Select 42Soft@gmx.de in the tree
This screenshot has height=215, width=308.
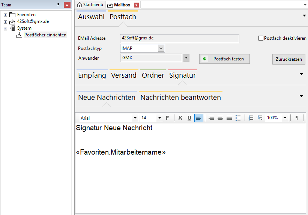[33, 21]
